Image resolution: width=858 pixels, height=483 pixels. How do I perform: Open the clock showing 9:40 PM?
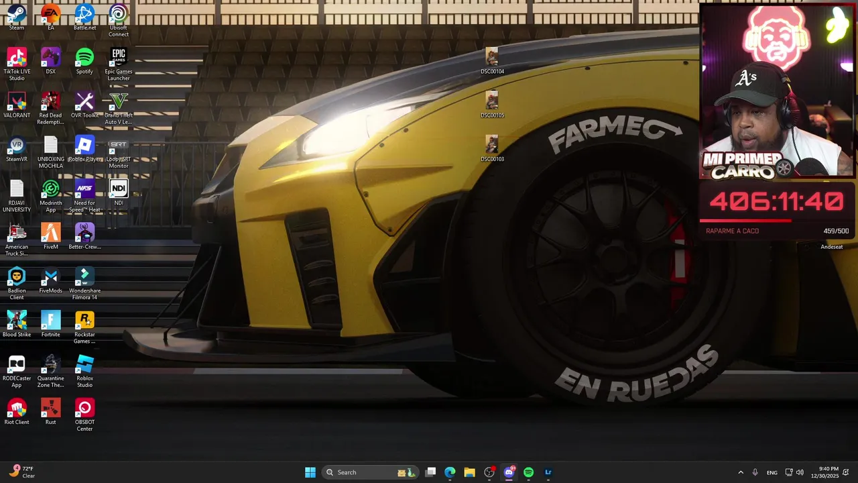pos(824,472)
